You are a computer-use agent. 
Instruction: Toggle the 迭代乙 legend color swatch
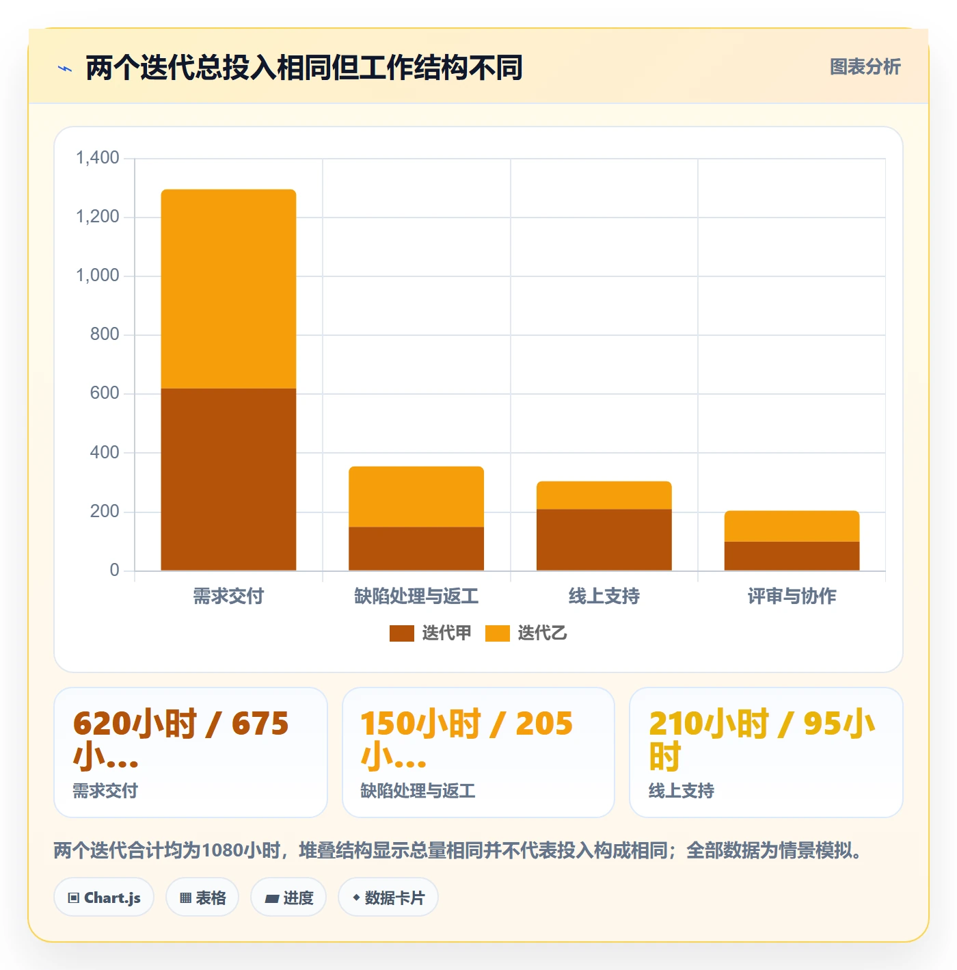[497, 633]
